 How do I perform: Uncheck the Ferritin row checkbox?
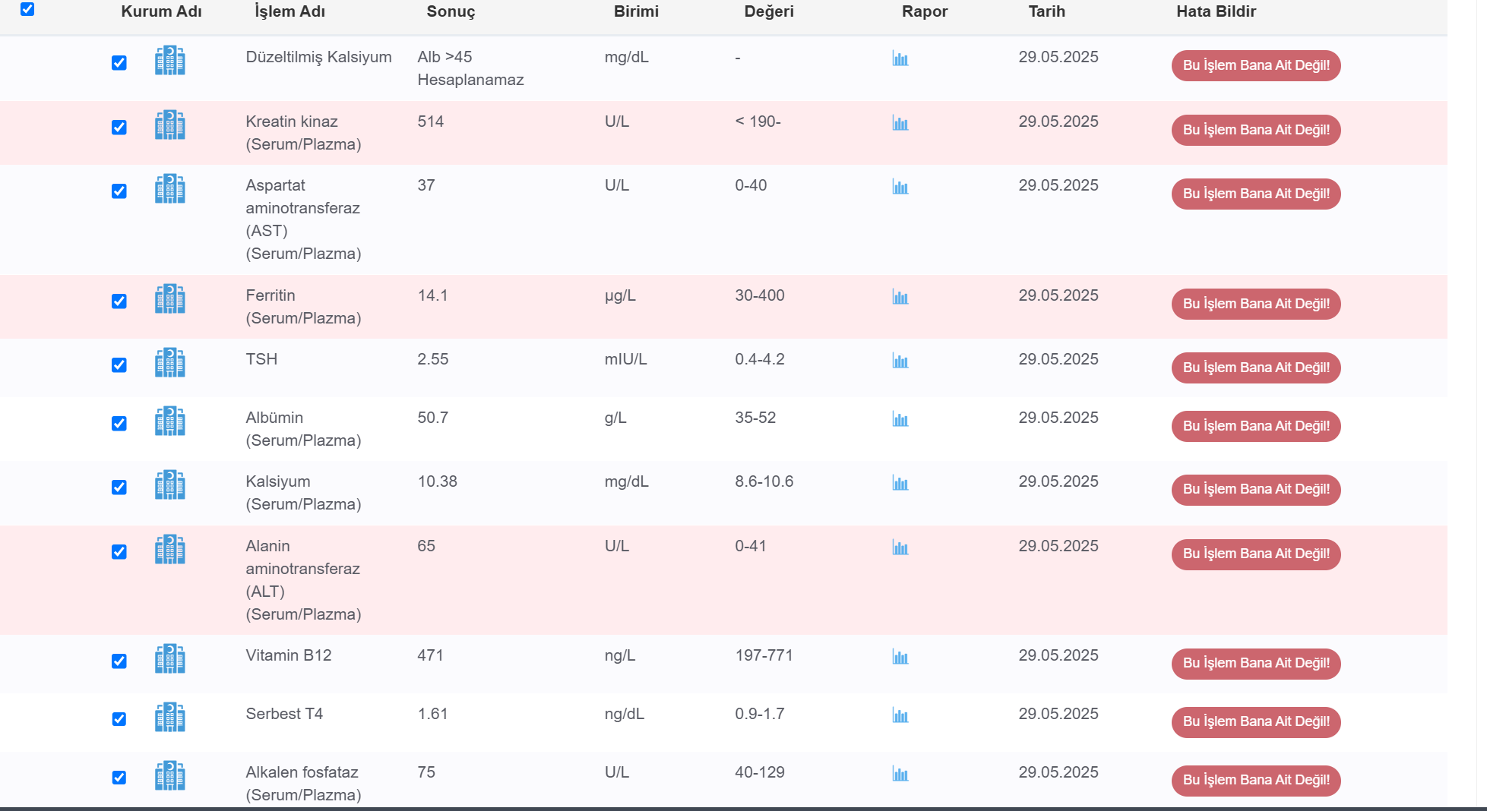coord(119,301)
